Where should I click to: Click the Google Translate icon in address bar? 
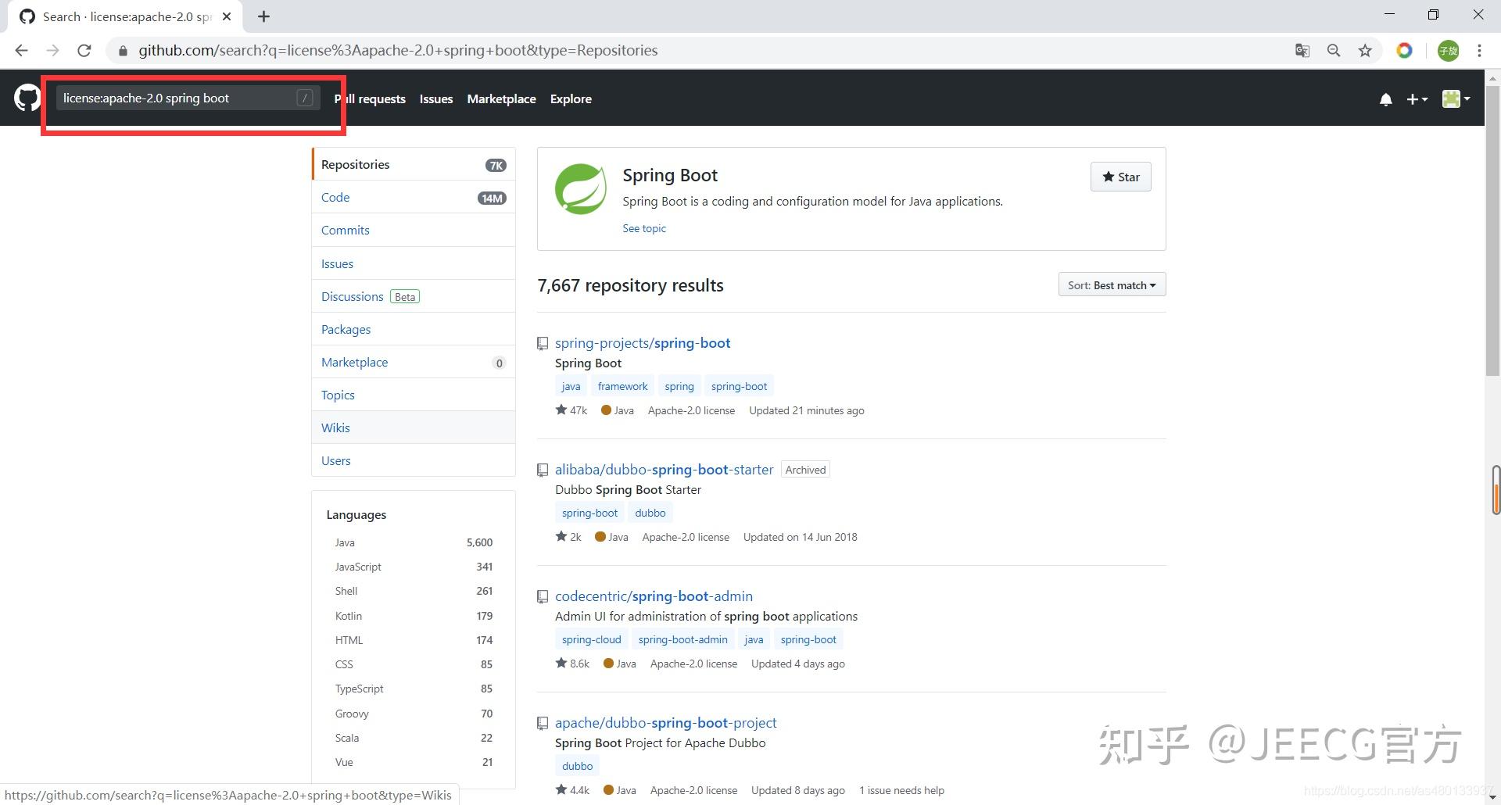(x=1302, y=51)
